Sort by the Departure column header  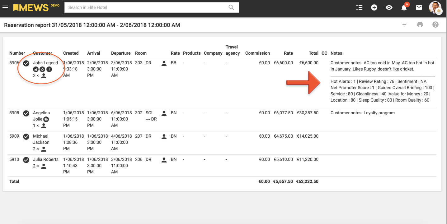[121, 53]
